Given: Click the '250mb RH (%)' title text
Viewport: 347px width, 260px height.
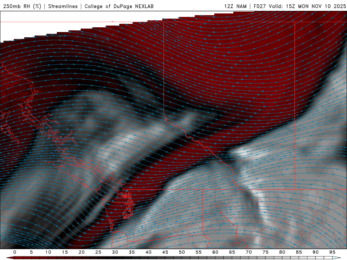Looking at the screenshot, I should (22, 6).
